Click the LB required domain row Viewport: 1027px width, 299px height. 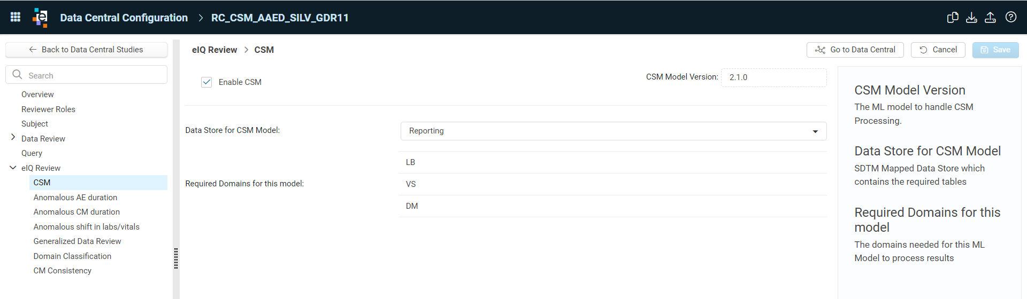(x=613, y=162)
